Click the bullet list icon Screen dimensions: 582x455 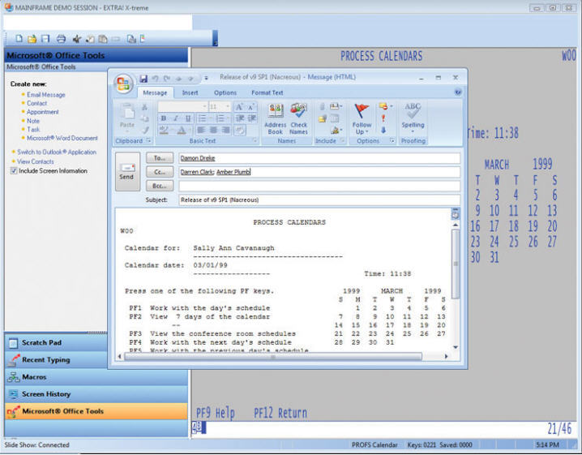click(x=202, y=118)
